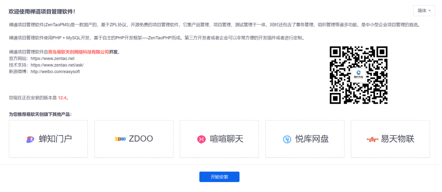Select the 易天物联 product card label
This screenshot has height=192, width=442.
(x=398, y=139)
